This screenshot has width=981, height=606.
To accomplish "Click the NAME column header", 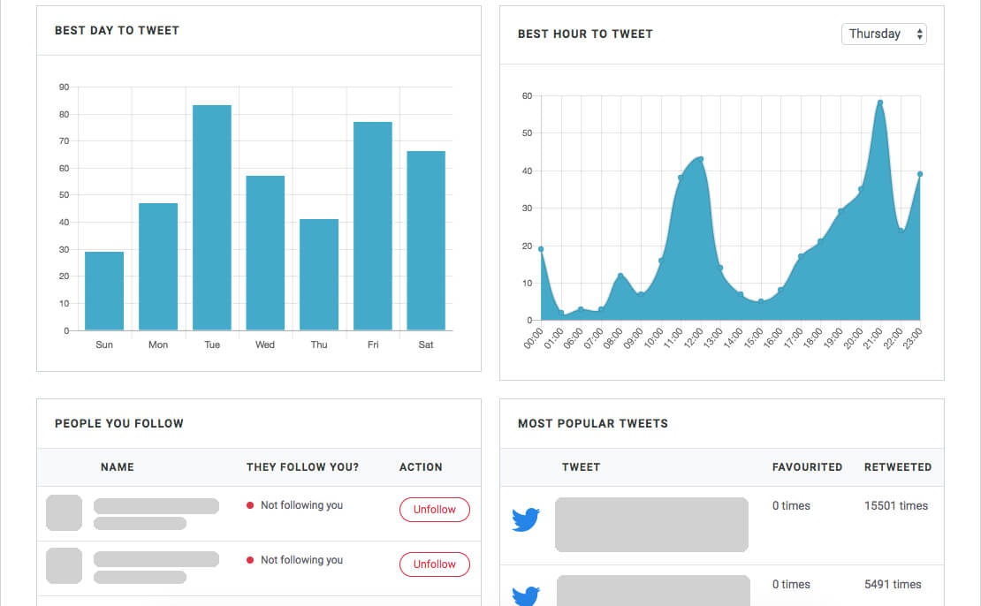I will click(117, 466).
